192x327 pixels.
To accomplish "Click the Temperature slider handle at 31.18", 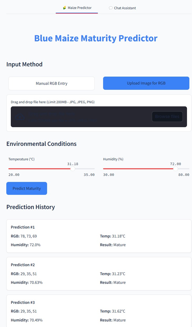I will (73, 169).
